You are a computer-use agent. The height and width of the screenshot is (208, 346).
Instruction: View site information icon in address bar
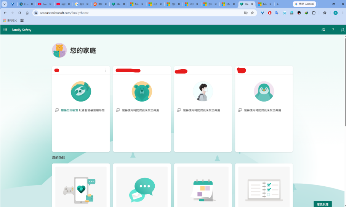pyautogui.click(x=36, y=13)
